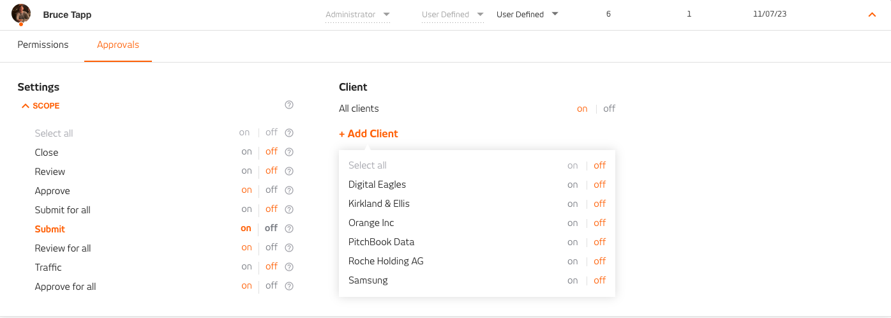891x318 pixels.
Task: Click Bruce Tapp's avatar picture
Action: [21, 14]
